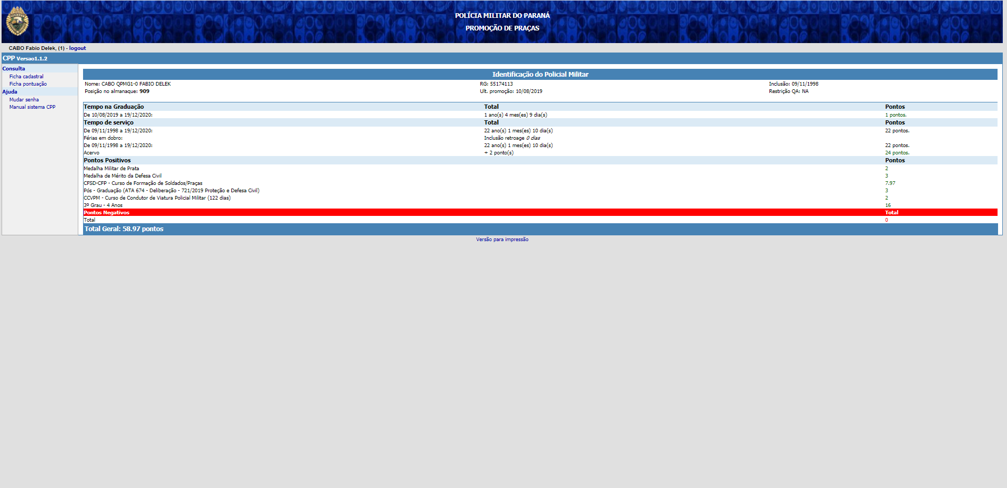Click the RG number 55174113
Screen dimensions: 1007x488
tap(501, 84)
